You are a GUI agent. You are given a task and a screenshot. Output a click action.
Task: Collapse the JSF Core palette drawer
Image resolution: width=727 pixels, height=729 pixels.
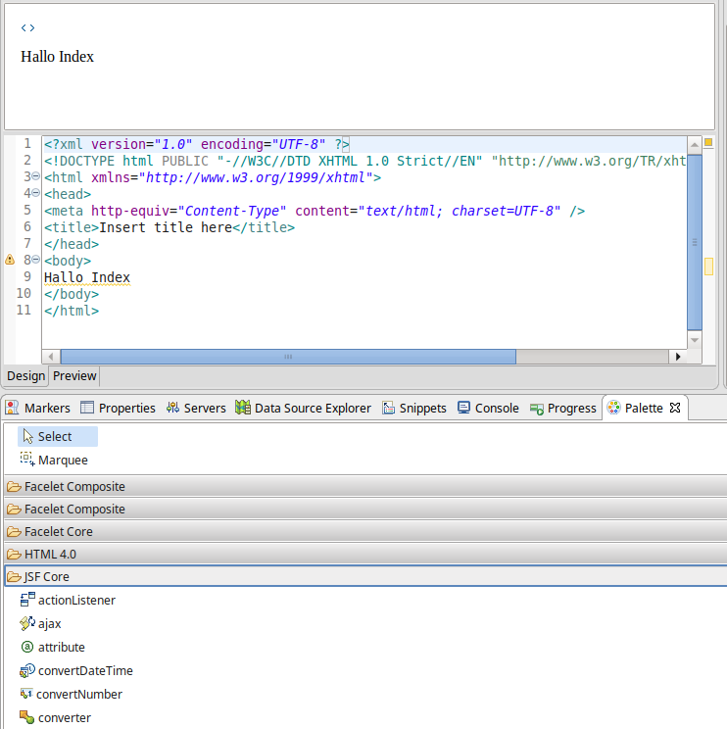(47, 577)
